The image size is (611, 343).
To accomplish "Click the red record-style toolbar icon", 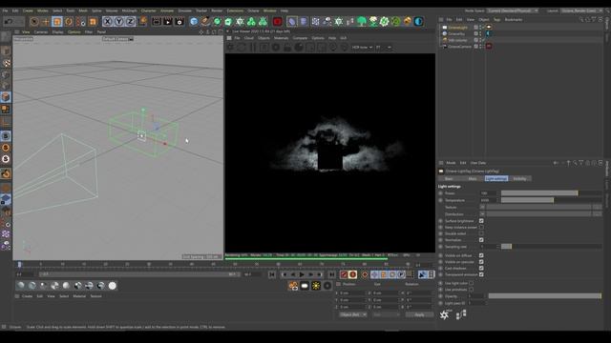I will coord(278,21).
